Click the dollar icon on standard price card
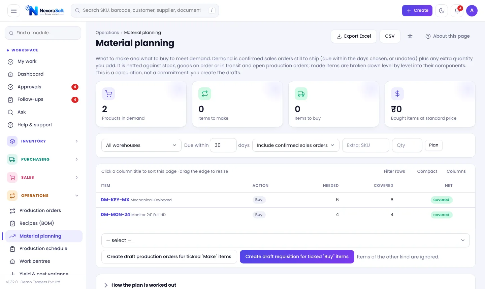The image size is (485, 289). 397,94
